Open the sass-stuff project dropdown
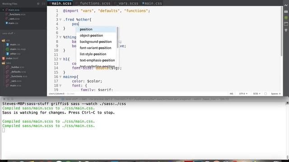Image resolution: width=289 pixels, height=162 pixels. [x=9, y=33]
